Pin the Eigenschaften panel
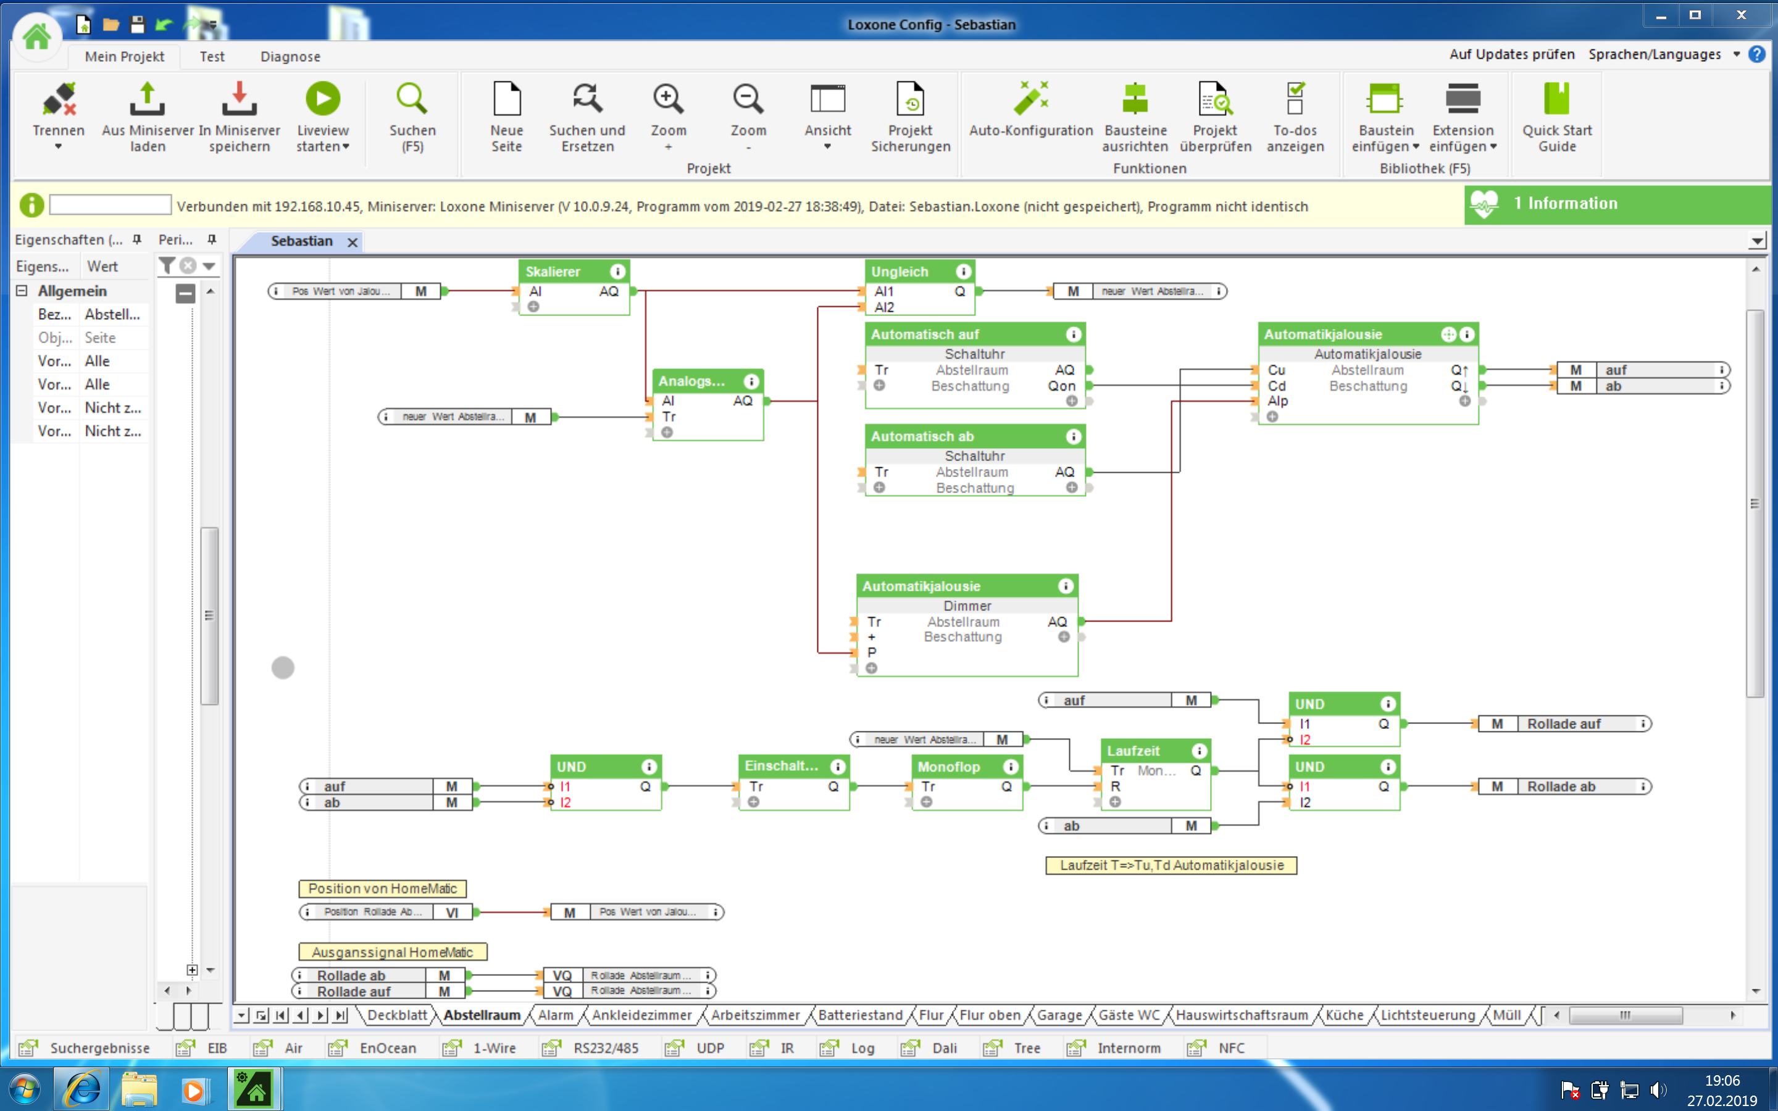The width and height of the screenshot is (1778, 1111). click(x=136, y=239)
